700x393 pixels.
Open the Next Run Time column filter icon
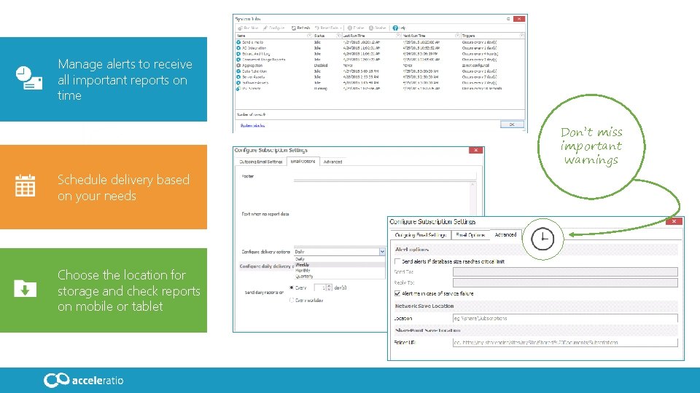[x=458, y=36]
